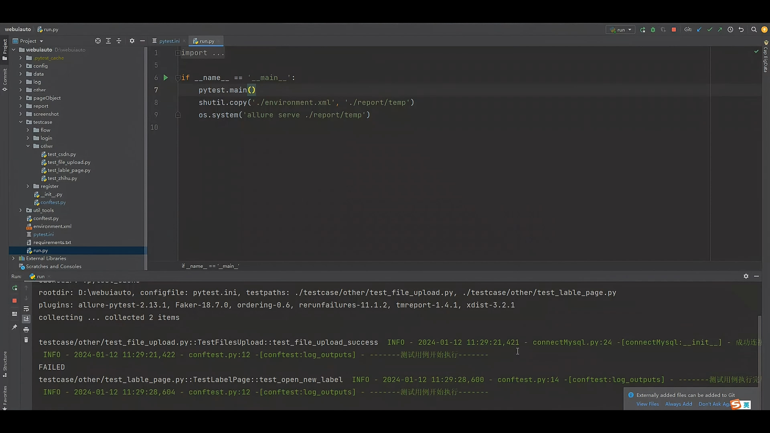Click green run gutter arrow at line 6
The width and height of the screenshot is (770, 433).
click(x=166, y=78)
